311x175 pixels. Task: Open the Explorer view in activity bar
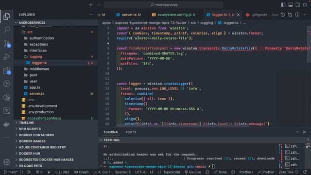(6, 16)
